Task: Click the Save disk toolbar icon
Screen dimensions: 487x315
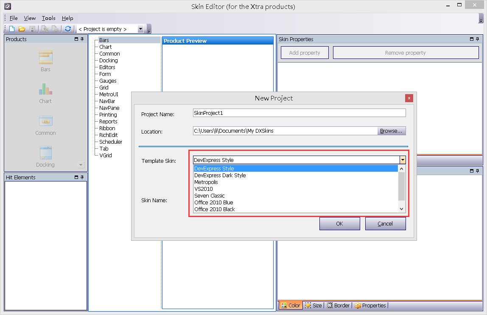Action: point(32,29)
